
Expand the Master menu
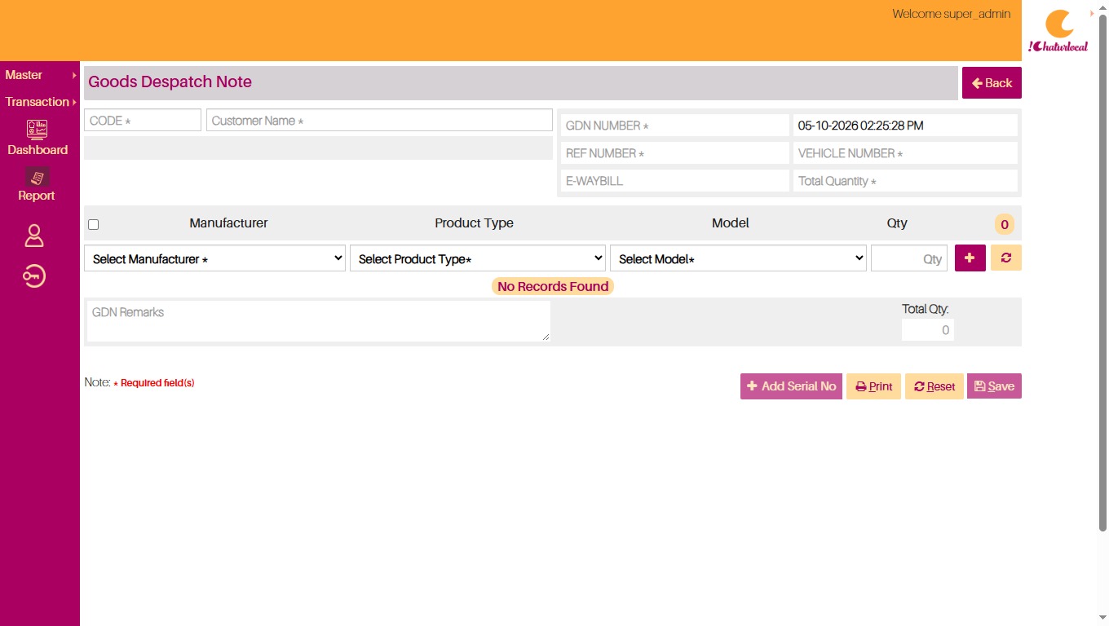(x=40, y=75)
